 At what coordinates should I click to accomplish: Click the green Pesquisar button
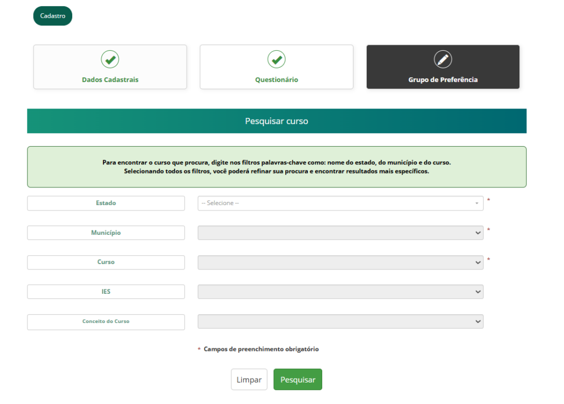coord(297,380)
